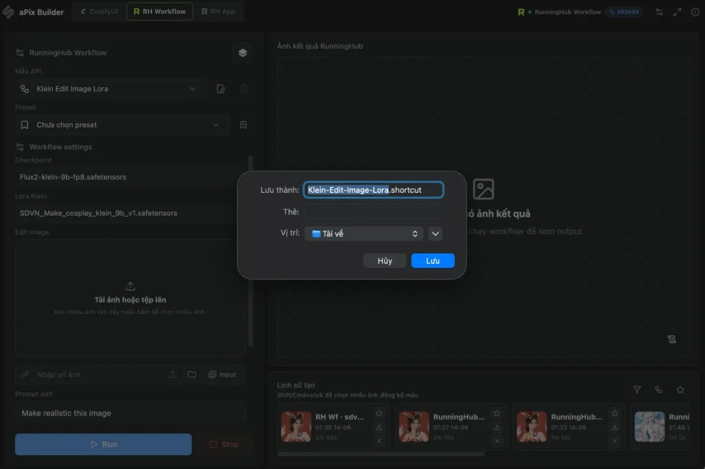The width and height of the screenshot is (705, 469).
Task: Click the save preset bookmark icon
Action: point(243,125)
